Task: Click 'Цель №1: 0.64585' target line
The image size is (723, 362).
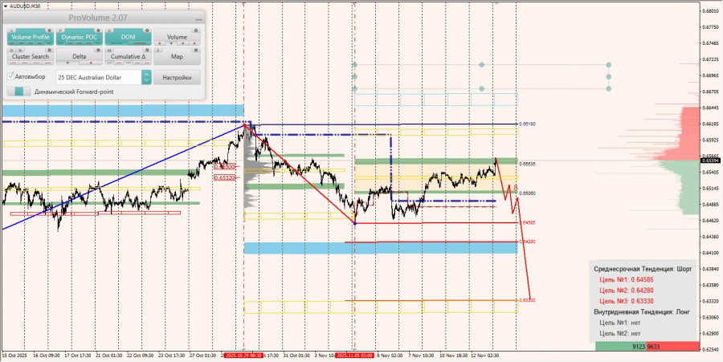Action: tap(626, 279)
